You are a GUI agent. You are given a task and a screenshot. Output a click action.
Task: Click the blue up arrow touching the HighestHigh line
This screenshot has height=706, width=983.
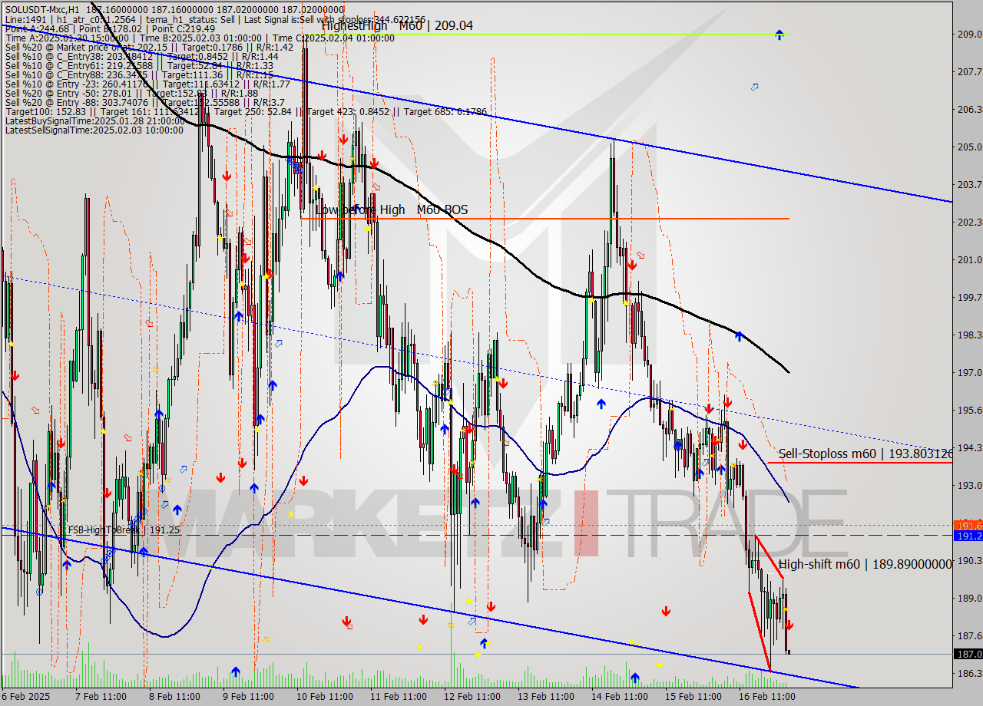[779, 35]
